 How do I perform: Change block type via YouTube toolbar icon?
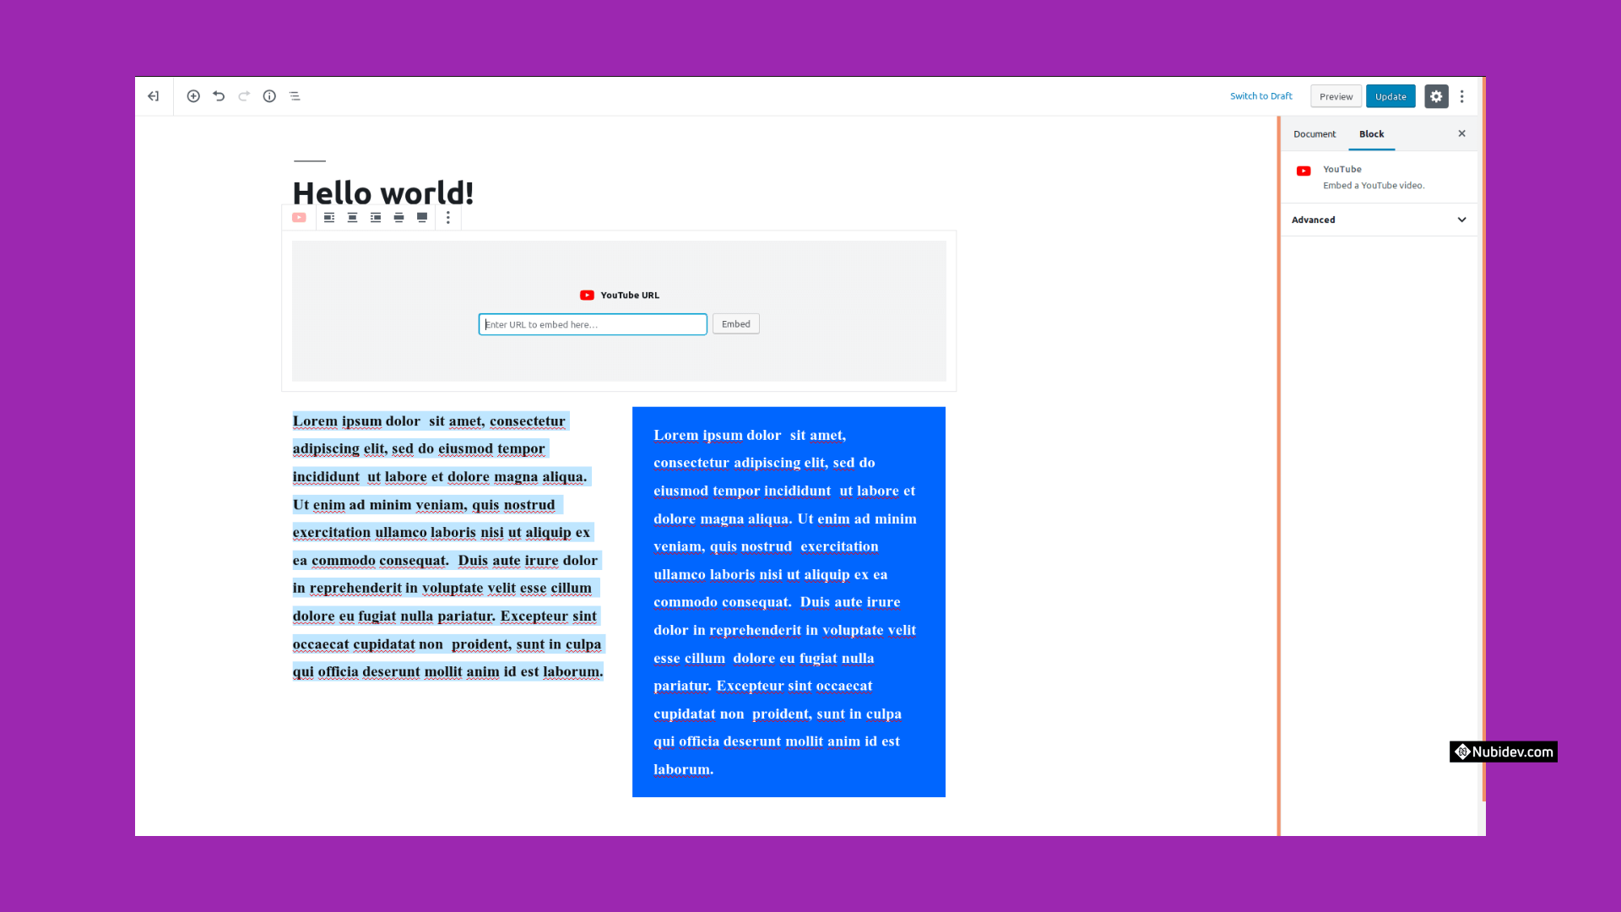pyautogui.click(x=299, y=218)
